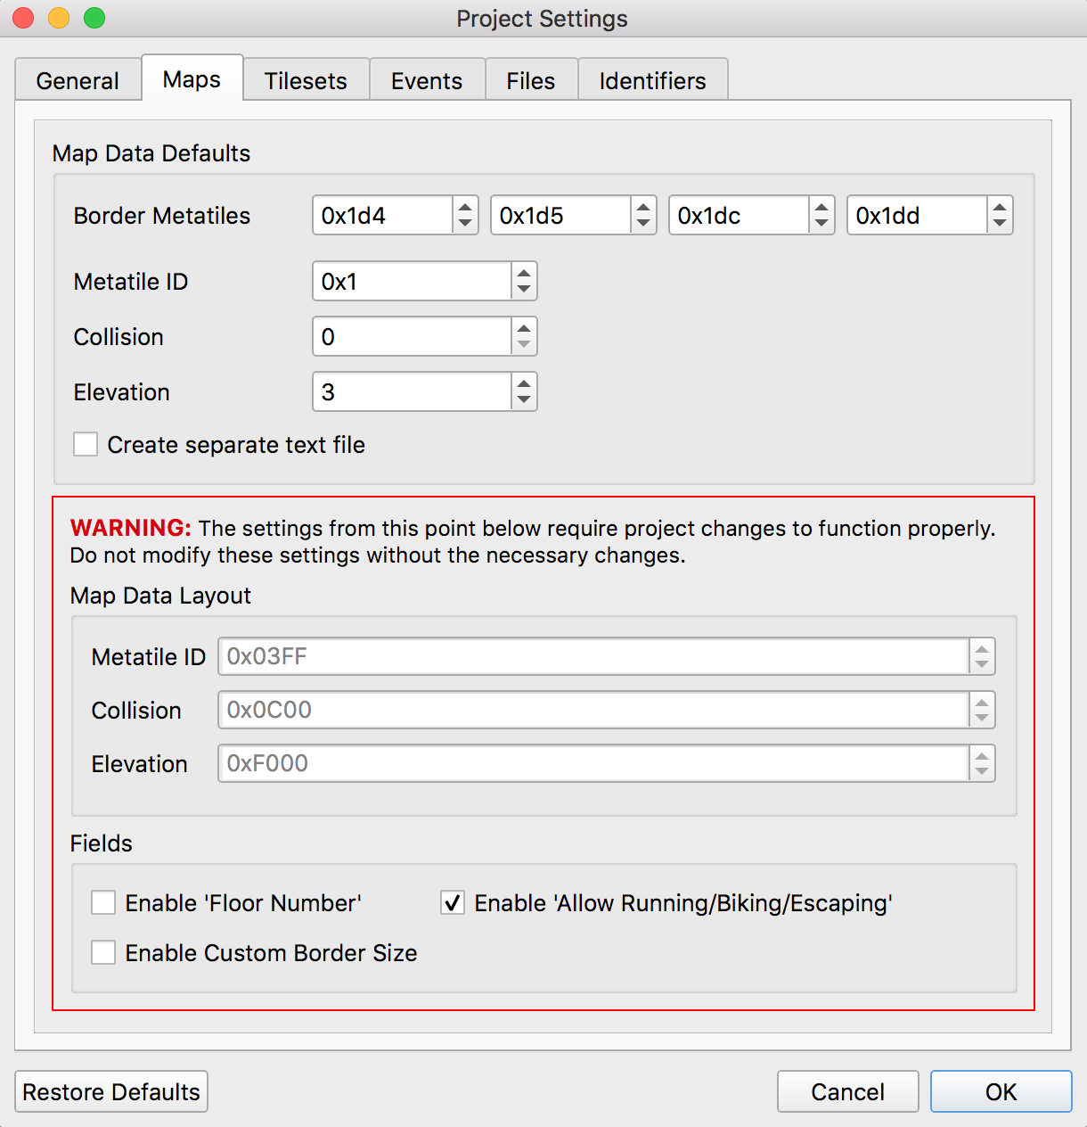Cancel the Project Settings dialog
The width and height of the screenshot is (1087, 1127).
click(x=847, y=1091)
